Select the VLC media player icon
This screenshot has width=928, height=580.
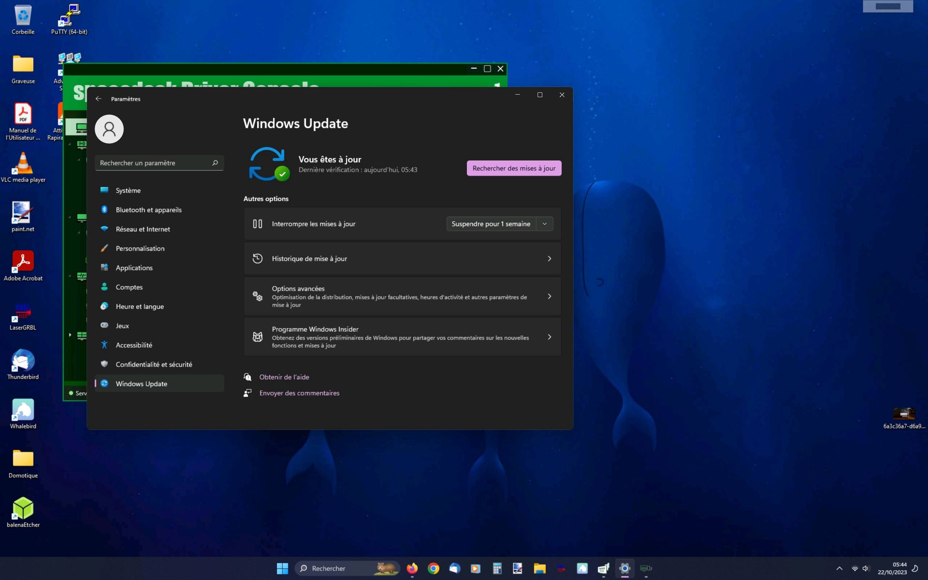point(23,167)
